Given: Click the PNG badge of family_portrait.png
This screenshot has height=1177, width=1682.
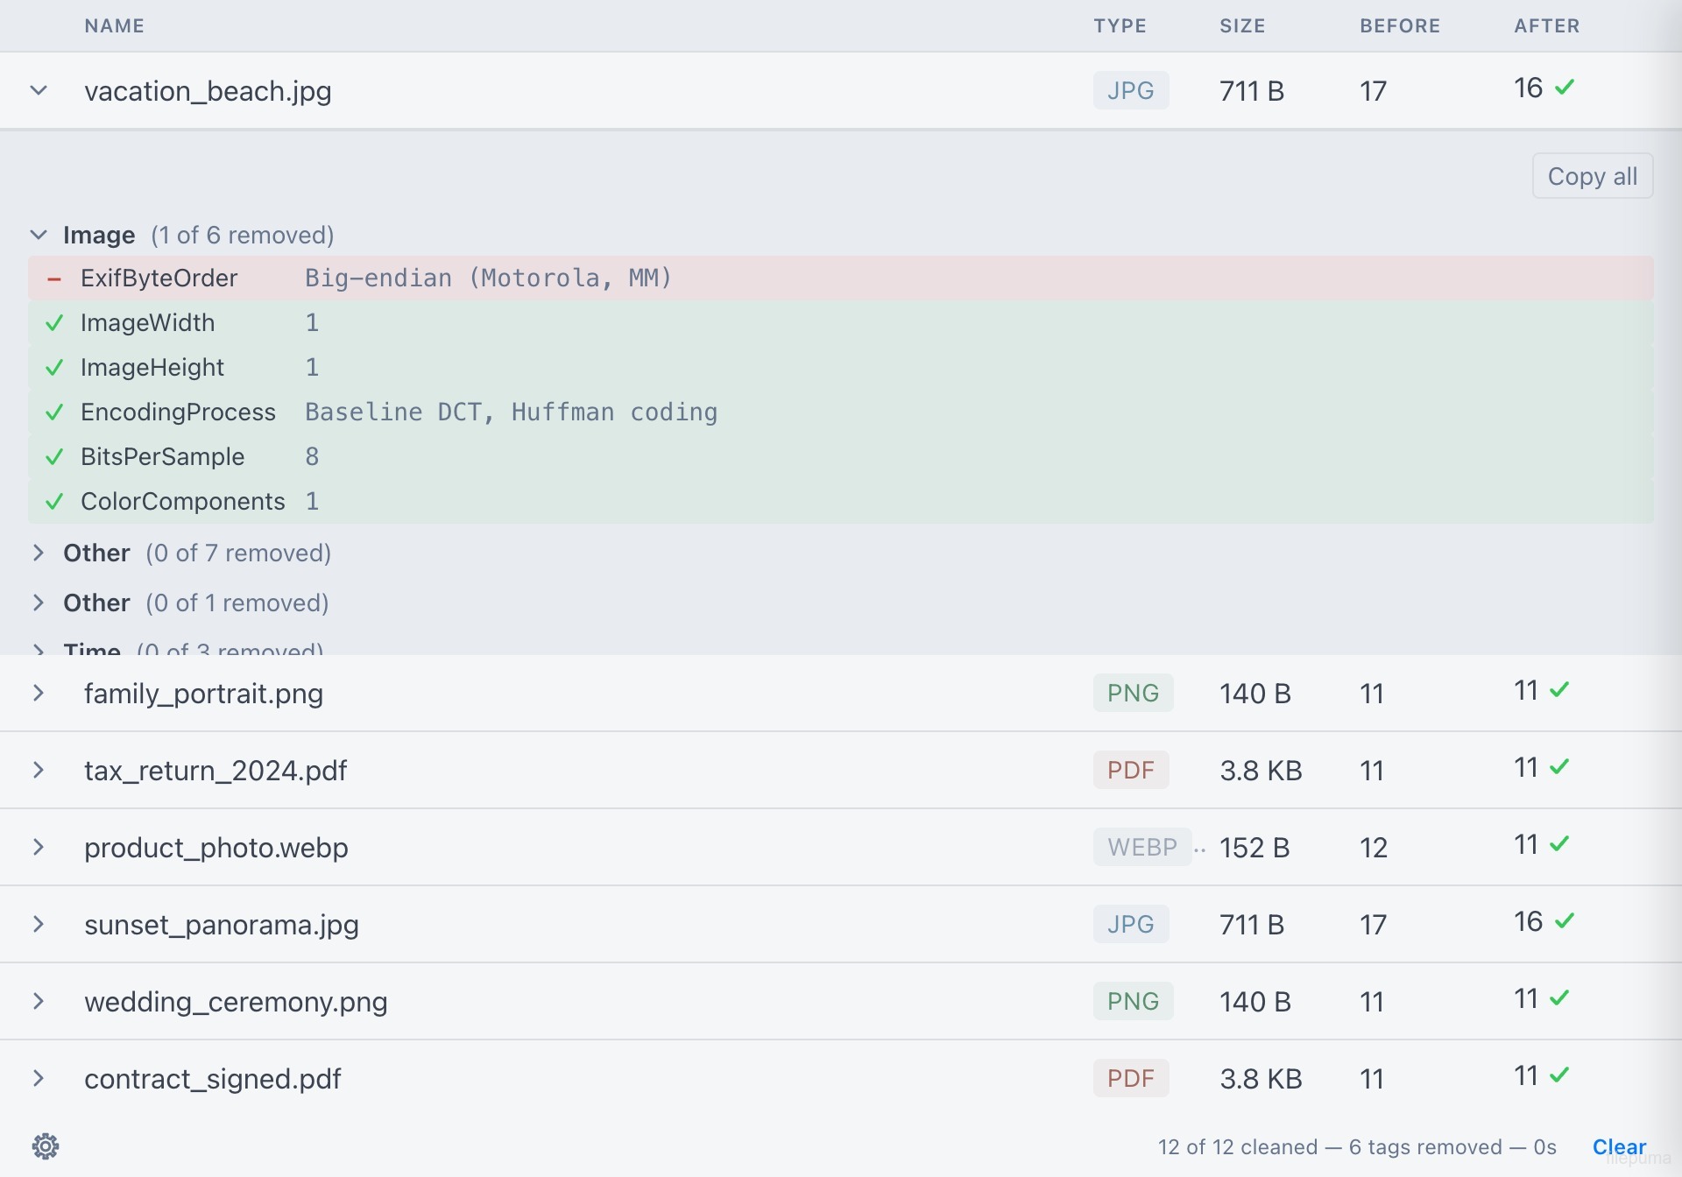Looking at the screenshot, I should tap(1133, 693).
